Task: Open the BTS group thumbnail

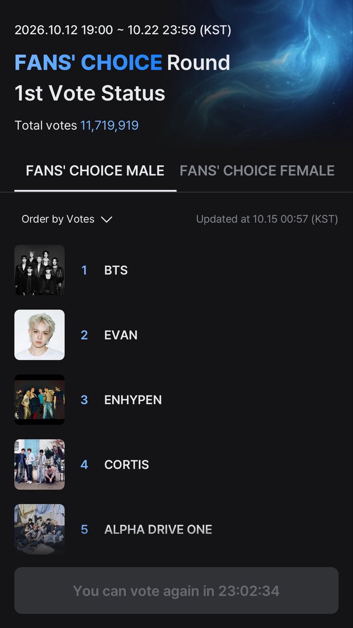Action: pos(40,270)
